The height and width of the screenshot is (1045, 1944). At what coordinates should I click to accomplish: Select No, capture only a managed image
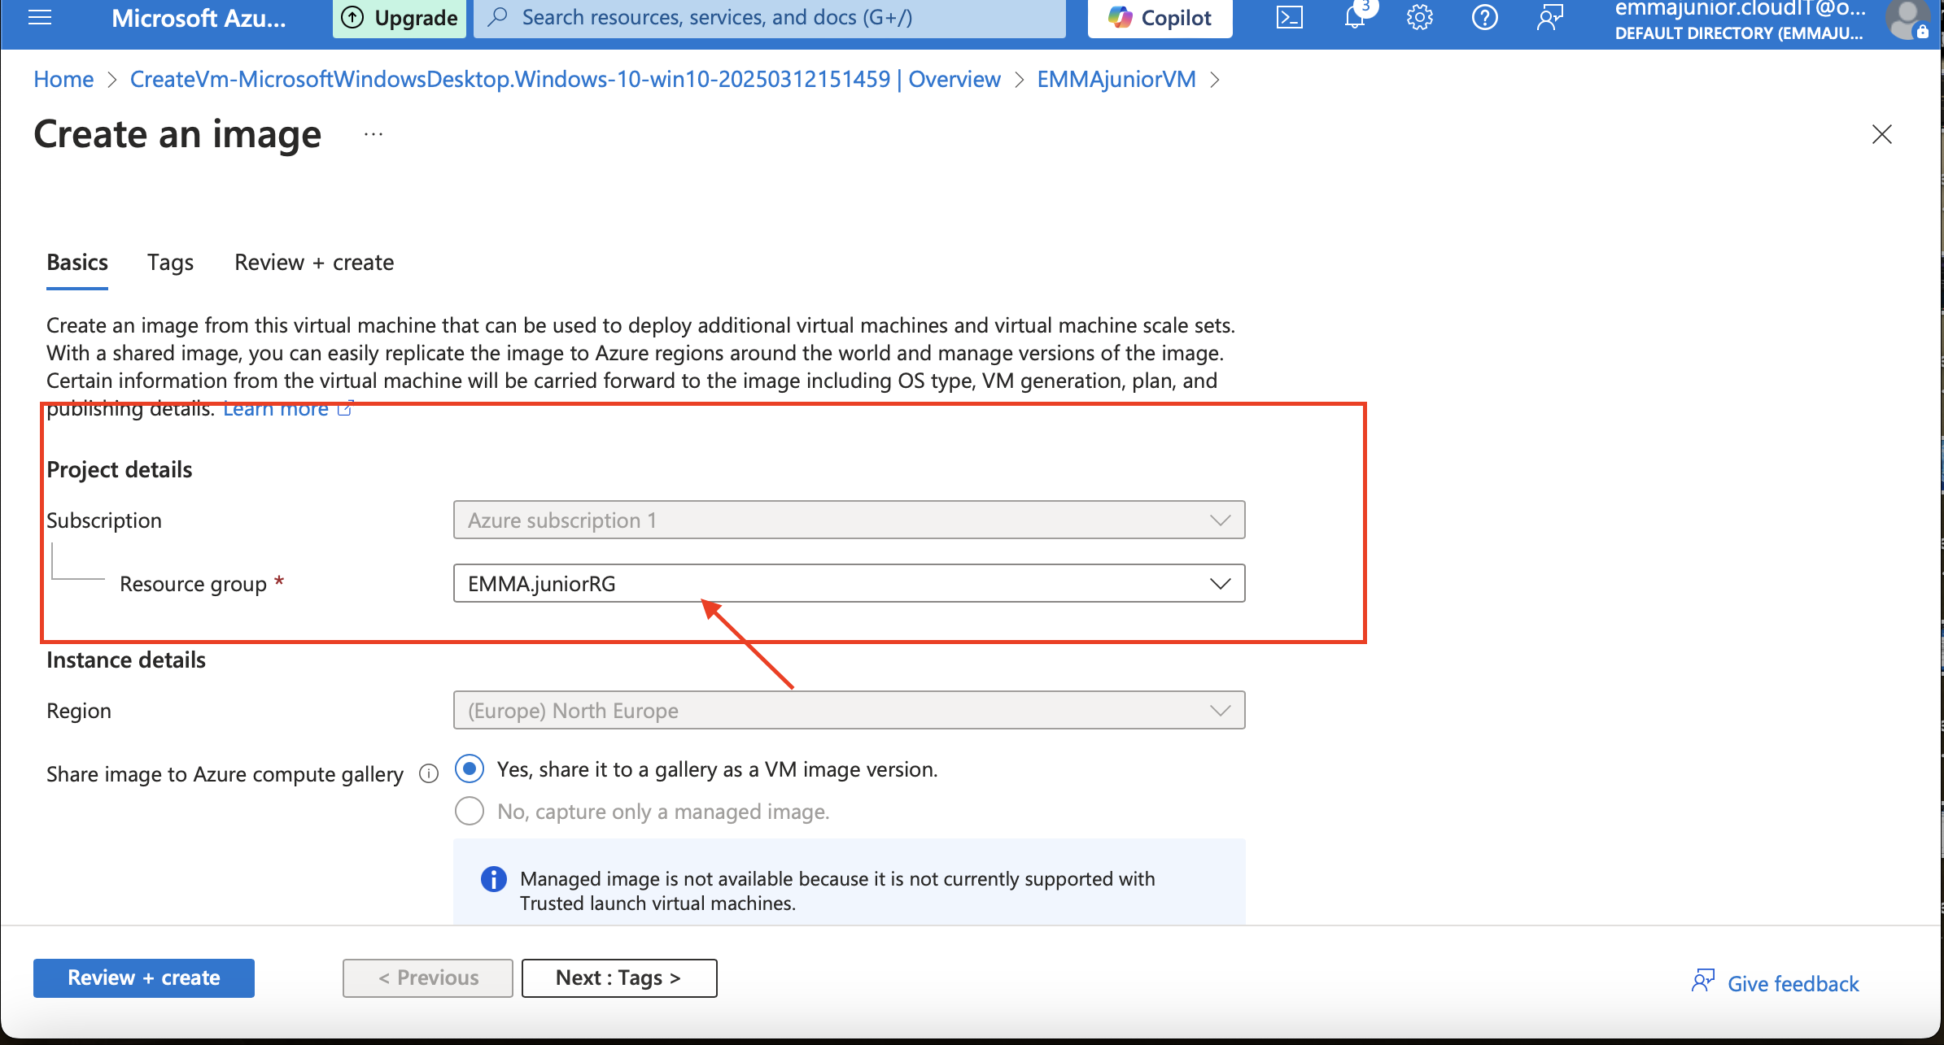(x=470, y=812)
